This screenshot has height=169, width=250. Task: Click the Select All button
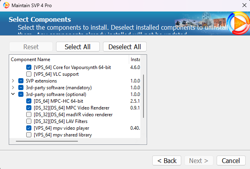point(78,47)
